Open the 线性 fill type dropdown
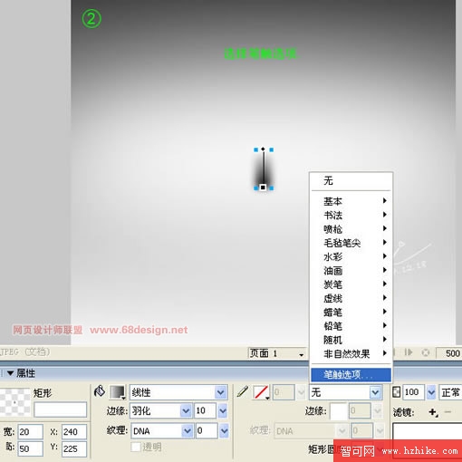 click(x=178, y=392)
